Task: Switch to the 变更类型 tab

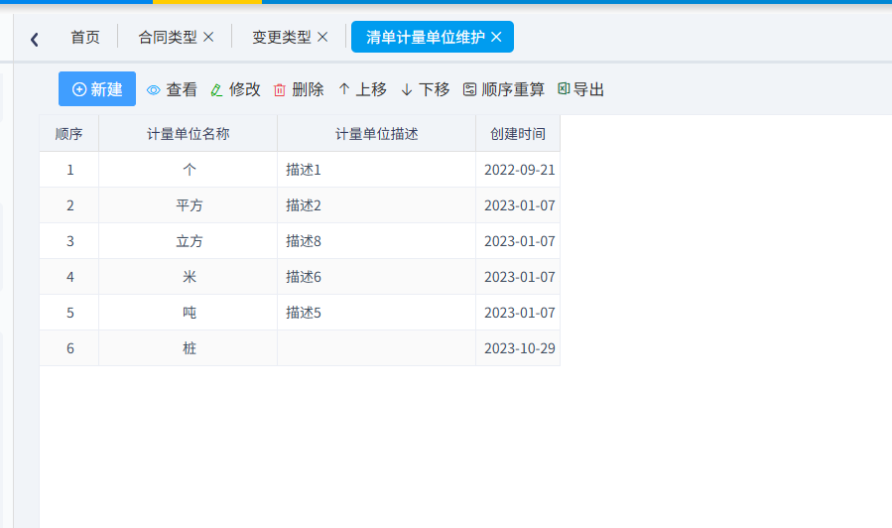Action: 282,37
